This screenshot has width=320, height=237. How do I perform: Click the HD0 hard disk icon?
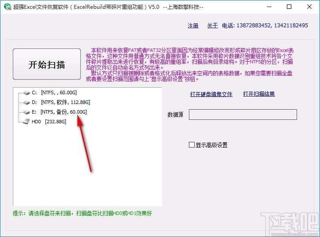(x=26, y=122)
